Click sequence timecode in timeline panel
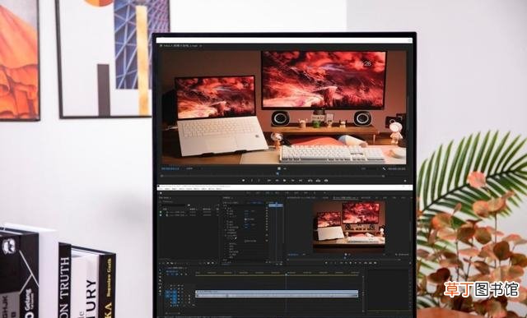527x318 pixels. point(172,271)
